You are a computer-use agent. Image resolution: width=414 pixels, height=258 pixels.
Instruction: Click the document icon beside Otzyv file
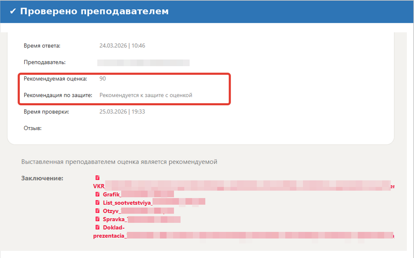98,211
